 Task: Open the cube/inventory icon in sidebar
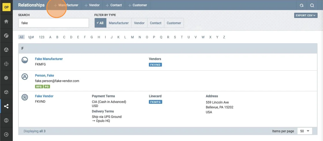click(x=6, y=92)
